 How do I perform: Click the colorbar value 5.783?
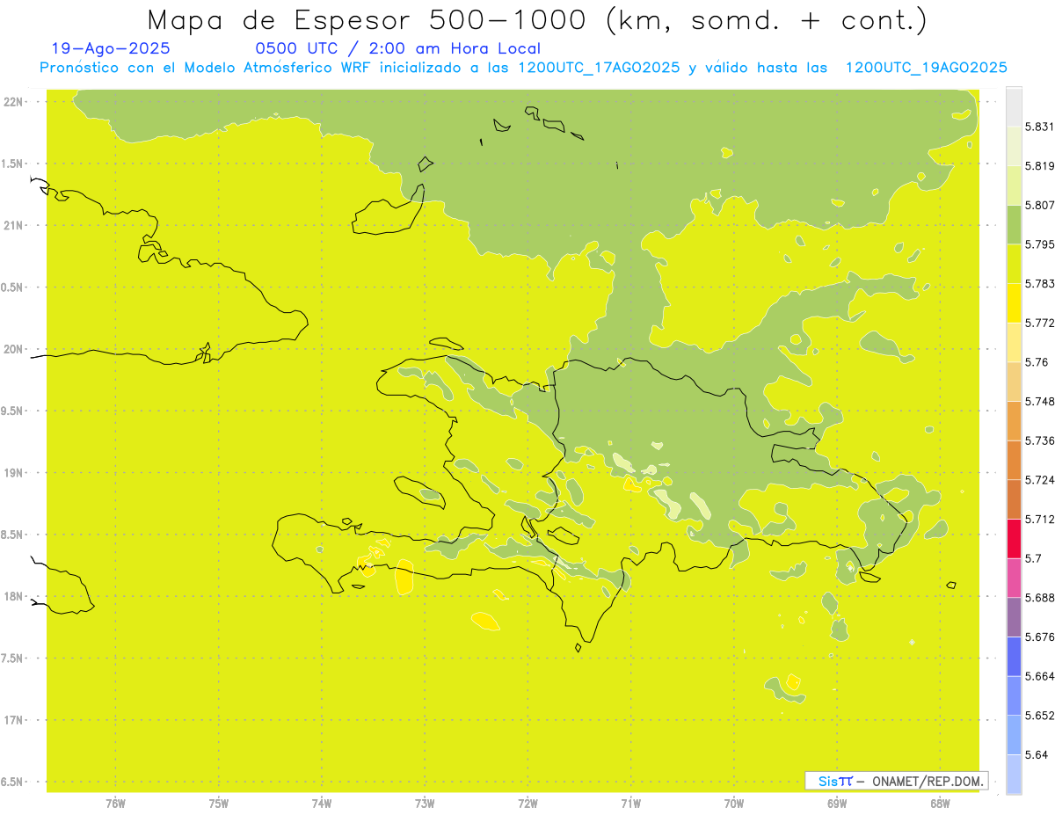1039,283
